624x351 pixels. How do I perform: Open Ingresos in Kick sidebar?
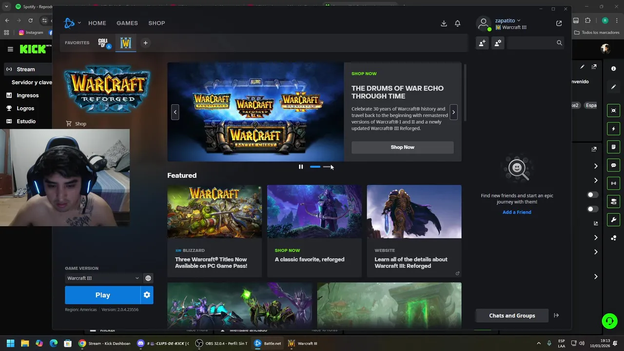pyautogui.click(x=28, y=96)
